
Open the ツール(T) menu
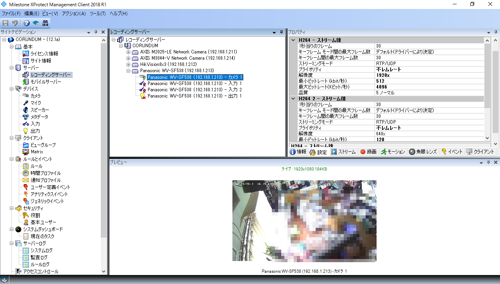(98, 14)
